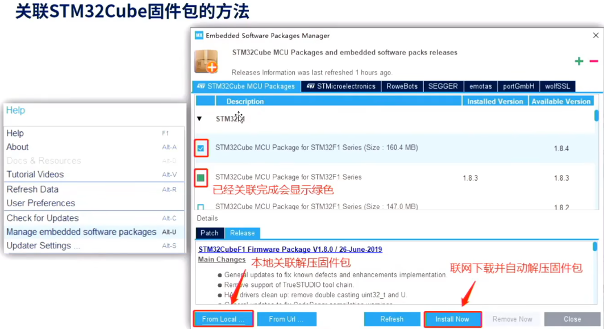Click the Available Version column header
The height and width of the screenshot is (329, 604).
point(561,101)
